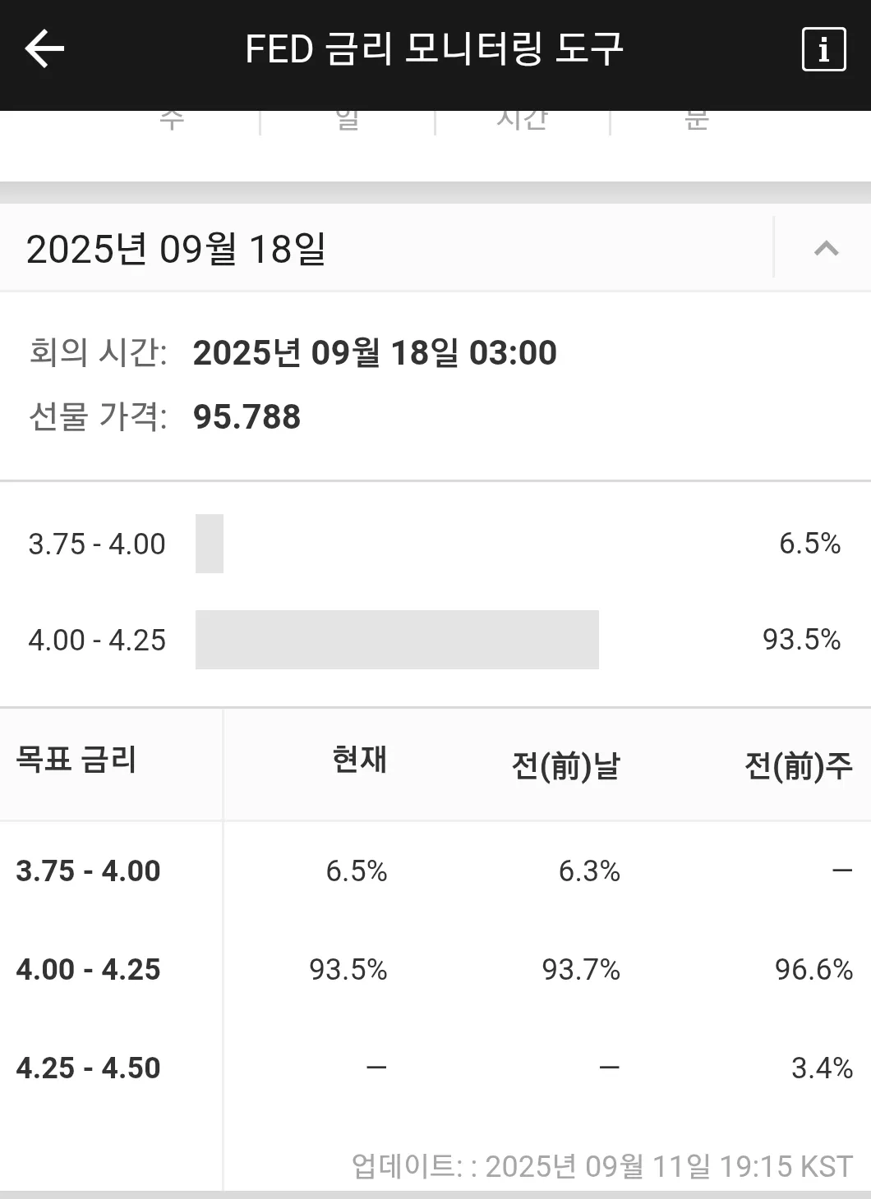Tap the FED 금리 모니터링 도구 title
871x1199 pixels.
(434, 49)
